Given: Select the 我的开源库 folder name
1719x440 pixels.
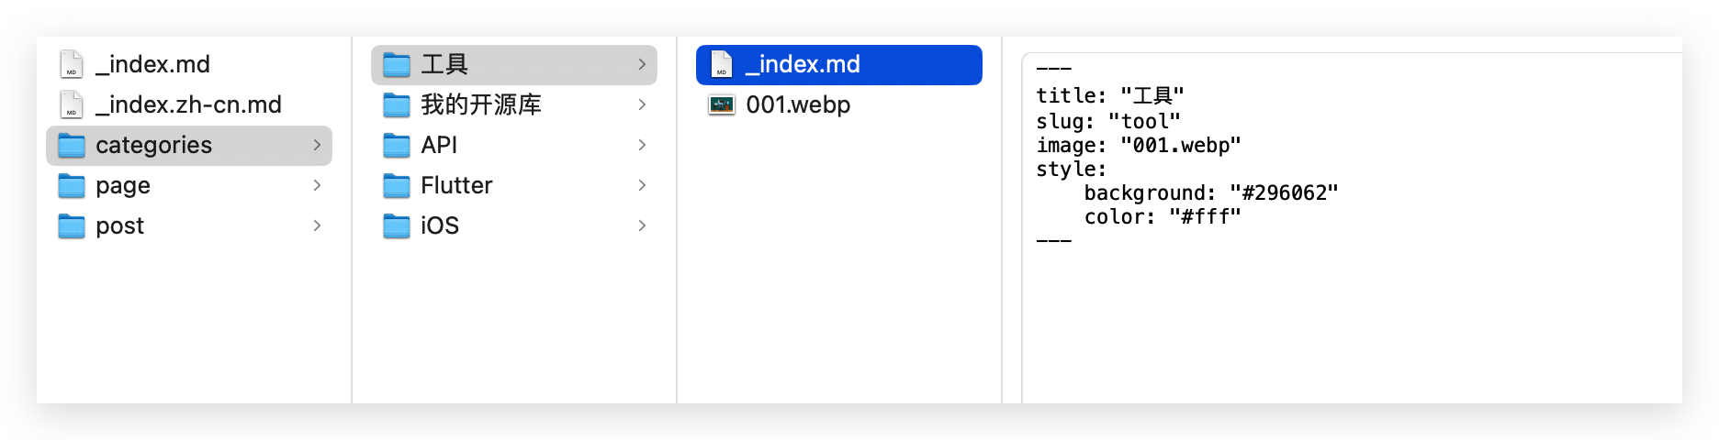Looking at the screenshot, I should 481,104.
